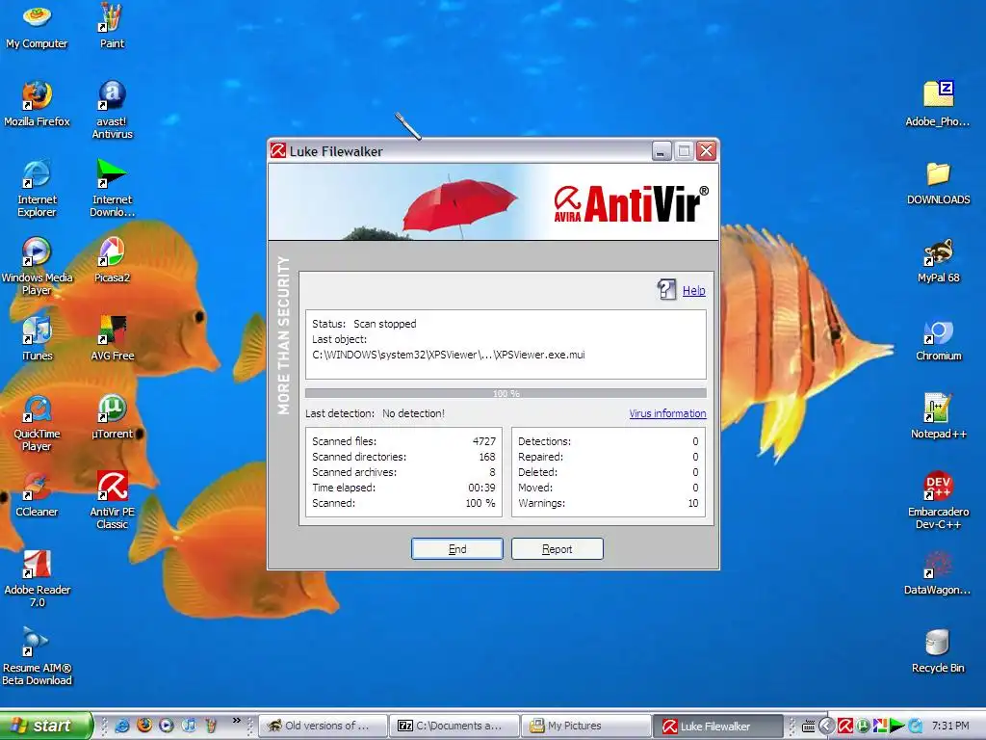Open the Start menu
Image resolution: width=986 pixels, height=740 pixels.
(x=46, y=726)
